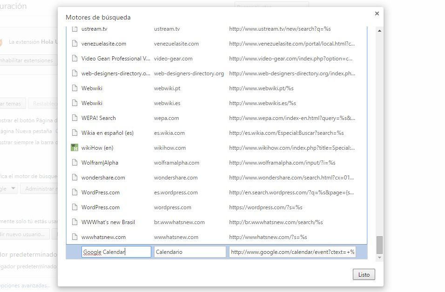445x292 pixels.
Task: Click the wondershare.com search.html URL
Action: point(291,178)
